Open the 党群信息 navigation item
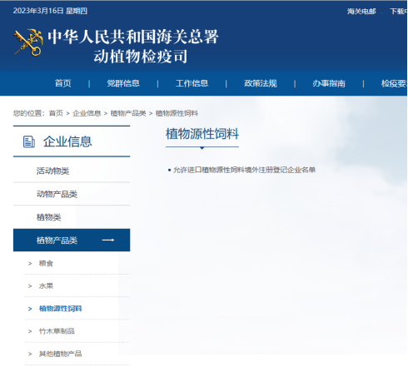Screen dimensions: 408x367 [123, 83]
